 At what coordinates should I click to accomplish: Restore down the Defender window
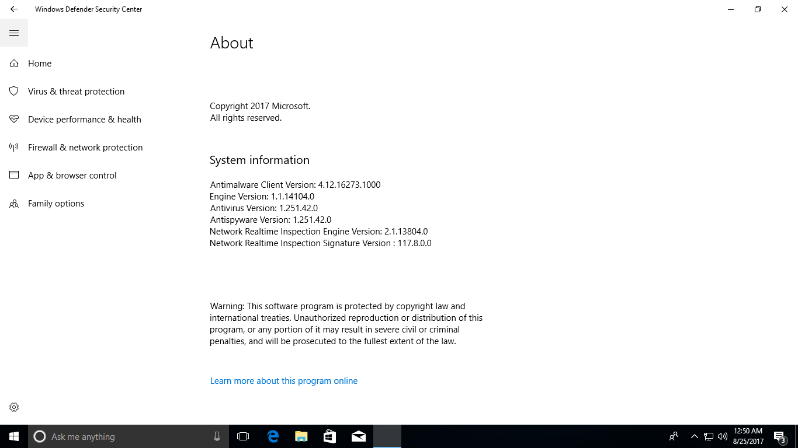point(758,9)
